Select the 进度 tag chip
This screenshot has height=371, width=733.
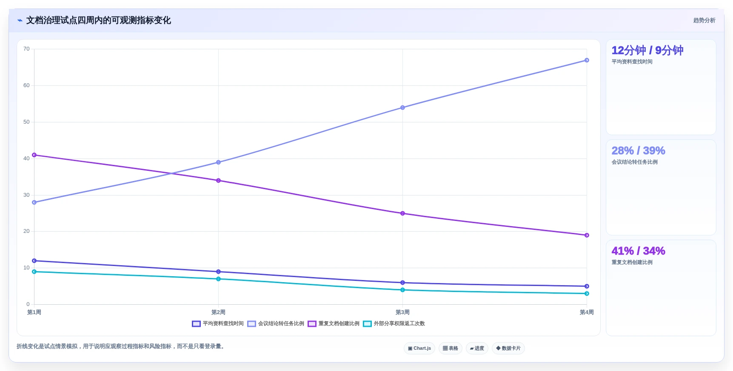click(477, 348)
